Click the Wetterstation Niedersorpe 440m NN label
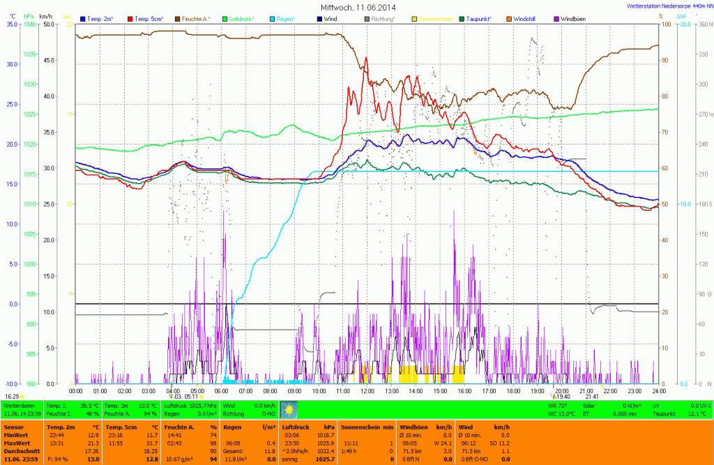The image size is (714, 465). tap(667, 6)
